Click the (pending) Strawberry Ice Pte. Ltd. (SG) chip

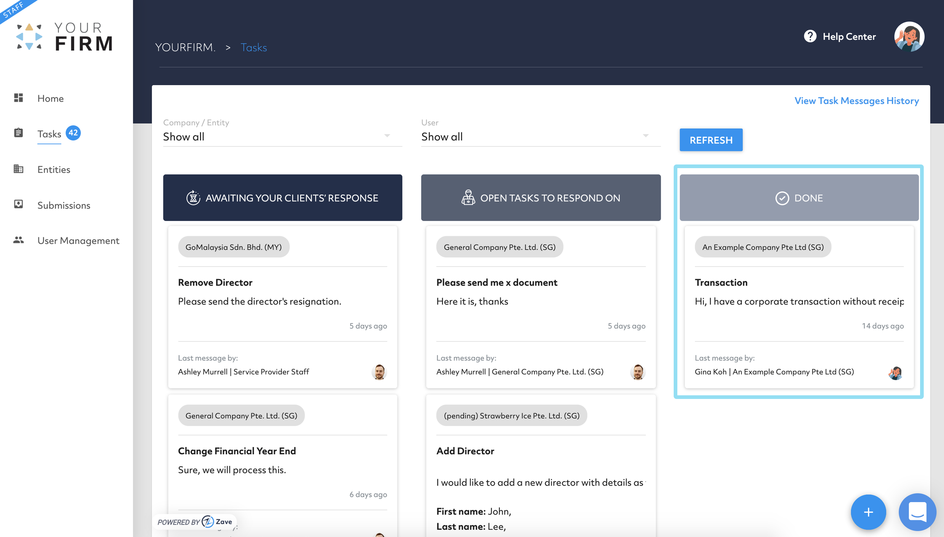(x=512, y=415)
